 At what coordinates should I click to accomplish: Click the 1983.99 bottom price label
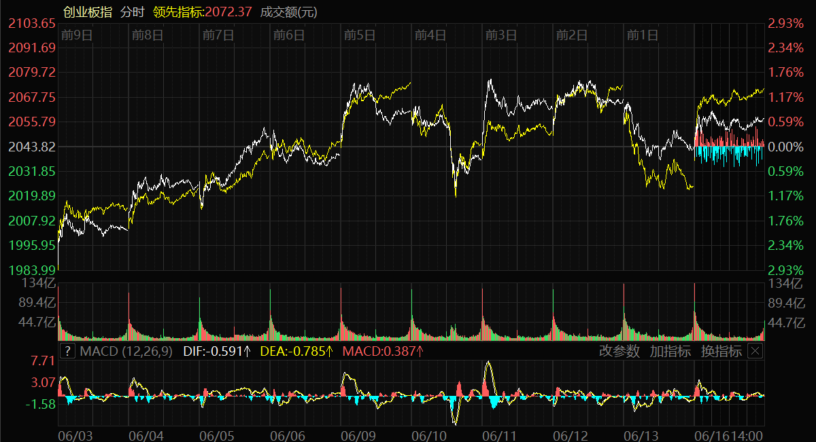tap(31, 270)
